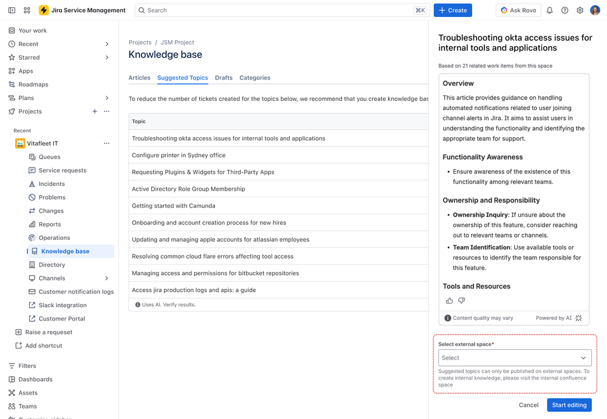Select topic Requesting Plugins & Widgets row
The image size is (607, 419).
point(279,172)
